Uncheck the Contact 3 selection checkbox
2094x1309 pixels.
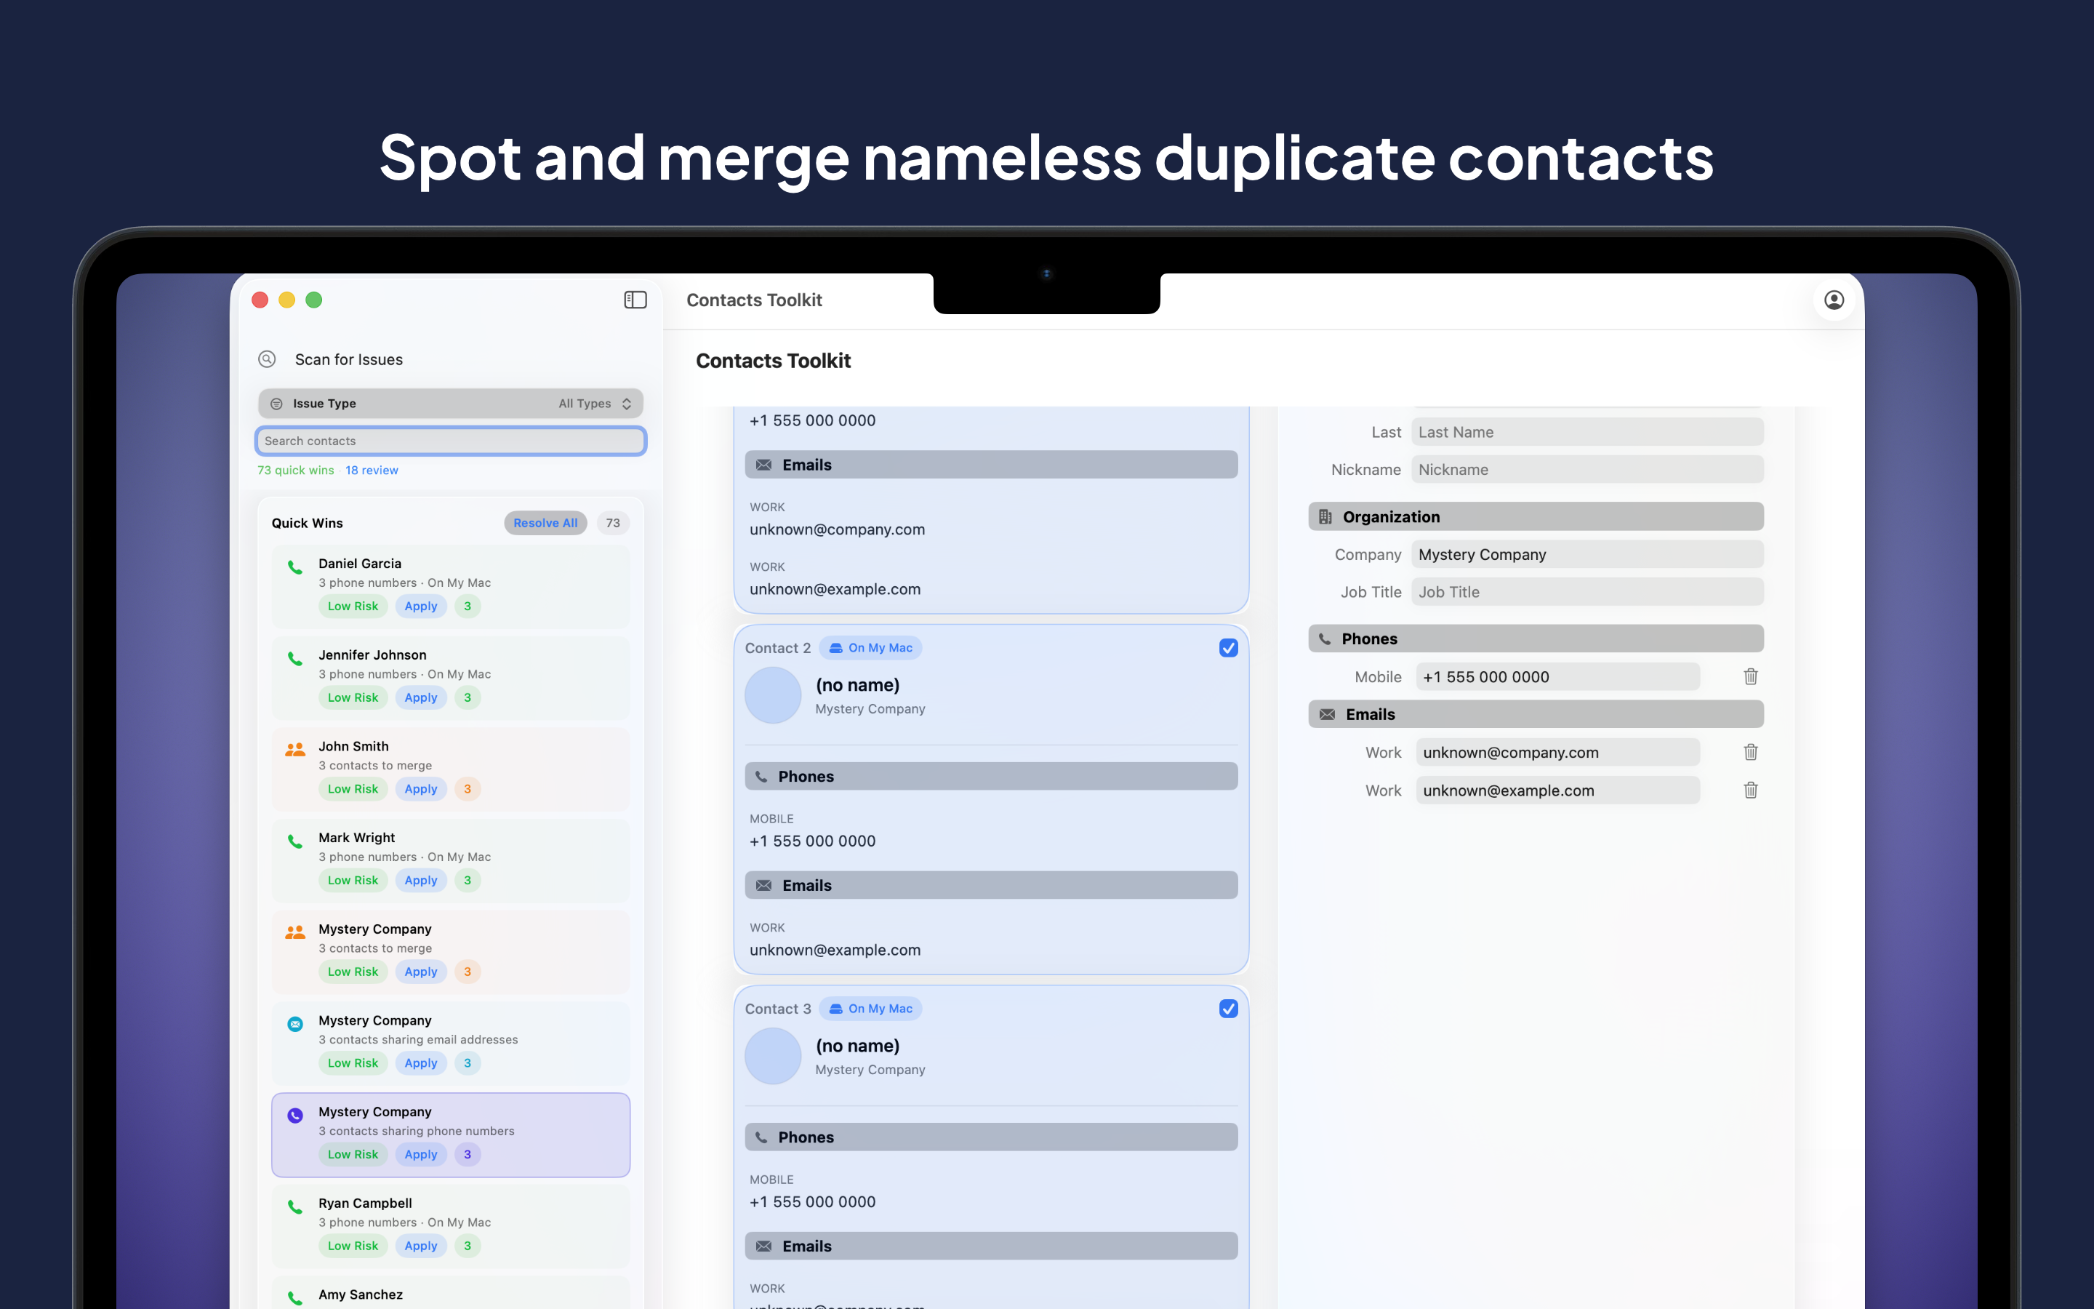click(1228, 1008)
